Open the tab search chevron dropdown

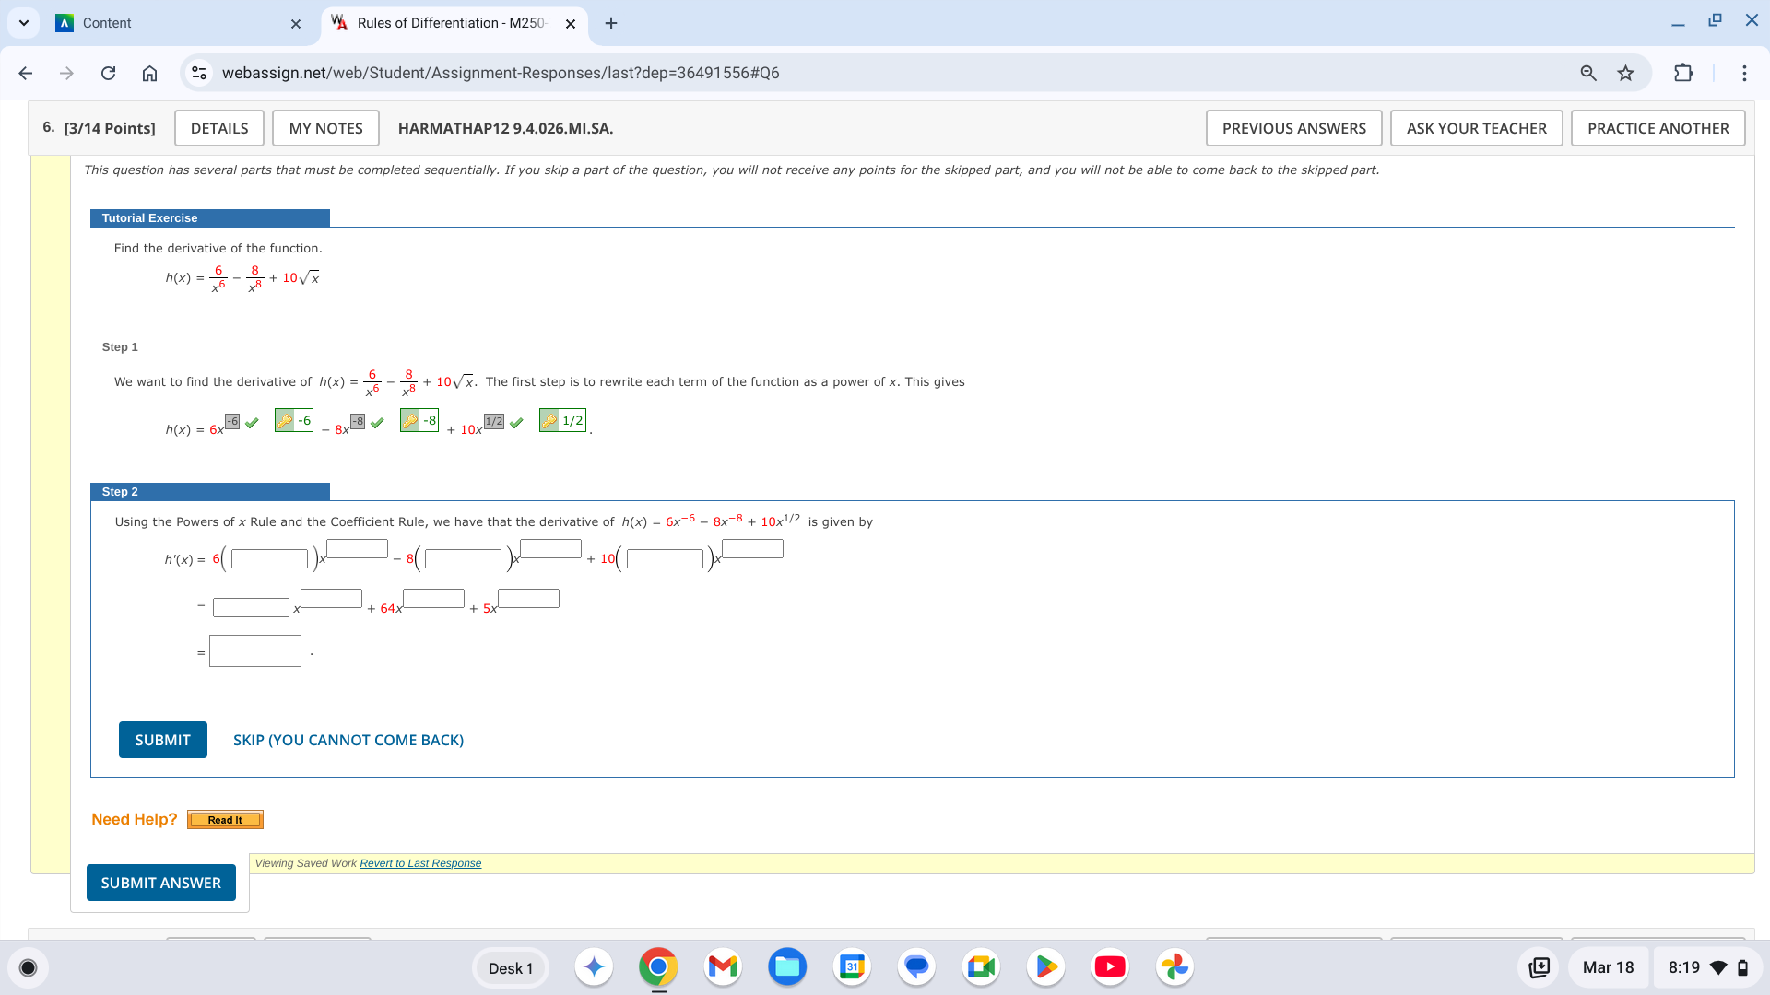click(24, 22)
